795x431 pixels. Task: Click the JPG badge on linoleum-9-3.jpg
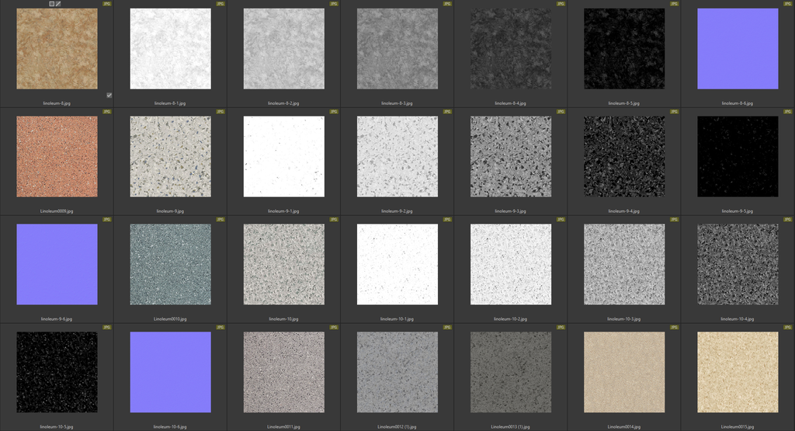pos(561,112)
